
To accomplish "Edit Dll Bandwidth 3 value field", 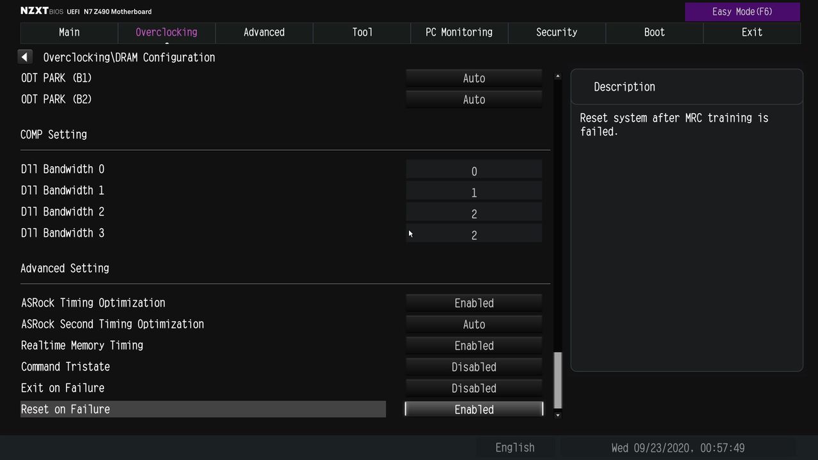I will (474, 234).
